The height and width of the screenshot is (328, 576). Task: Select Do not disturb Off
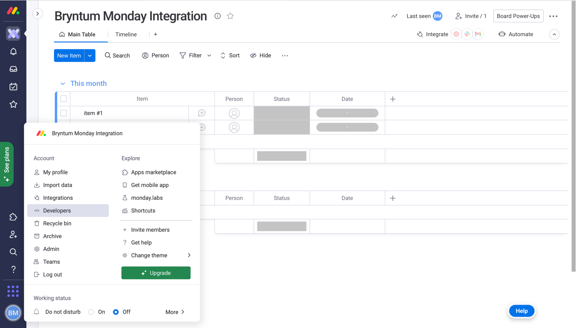pos(116,312)
